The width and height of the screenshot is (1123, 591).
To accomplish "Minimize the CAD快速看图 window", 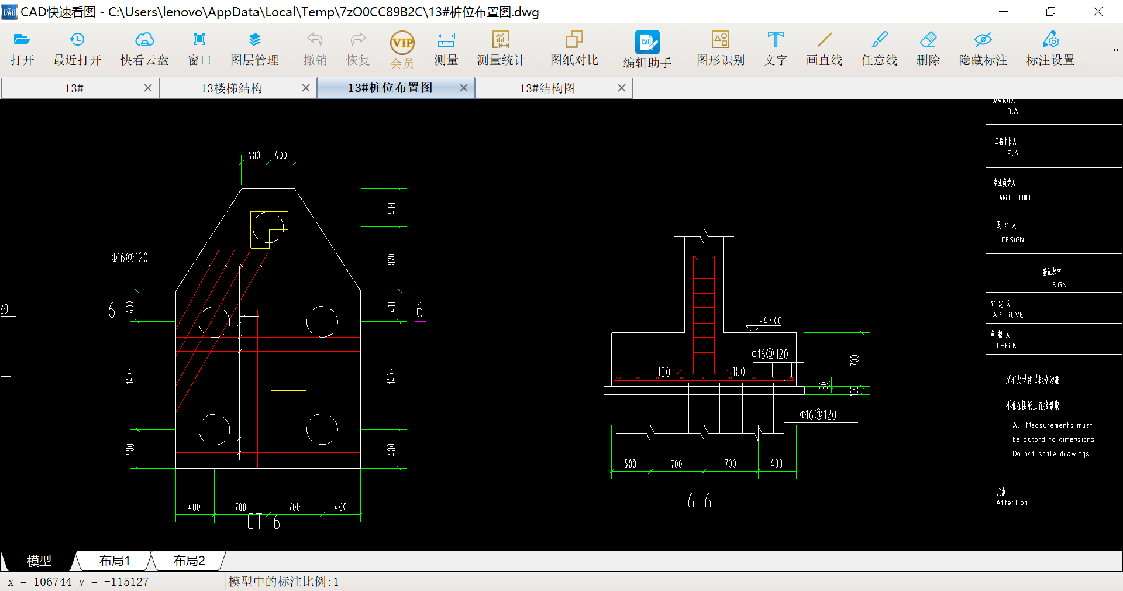I will click(x=1004, y=12).
